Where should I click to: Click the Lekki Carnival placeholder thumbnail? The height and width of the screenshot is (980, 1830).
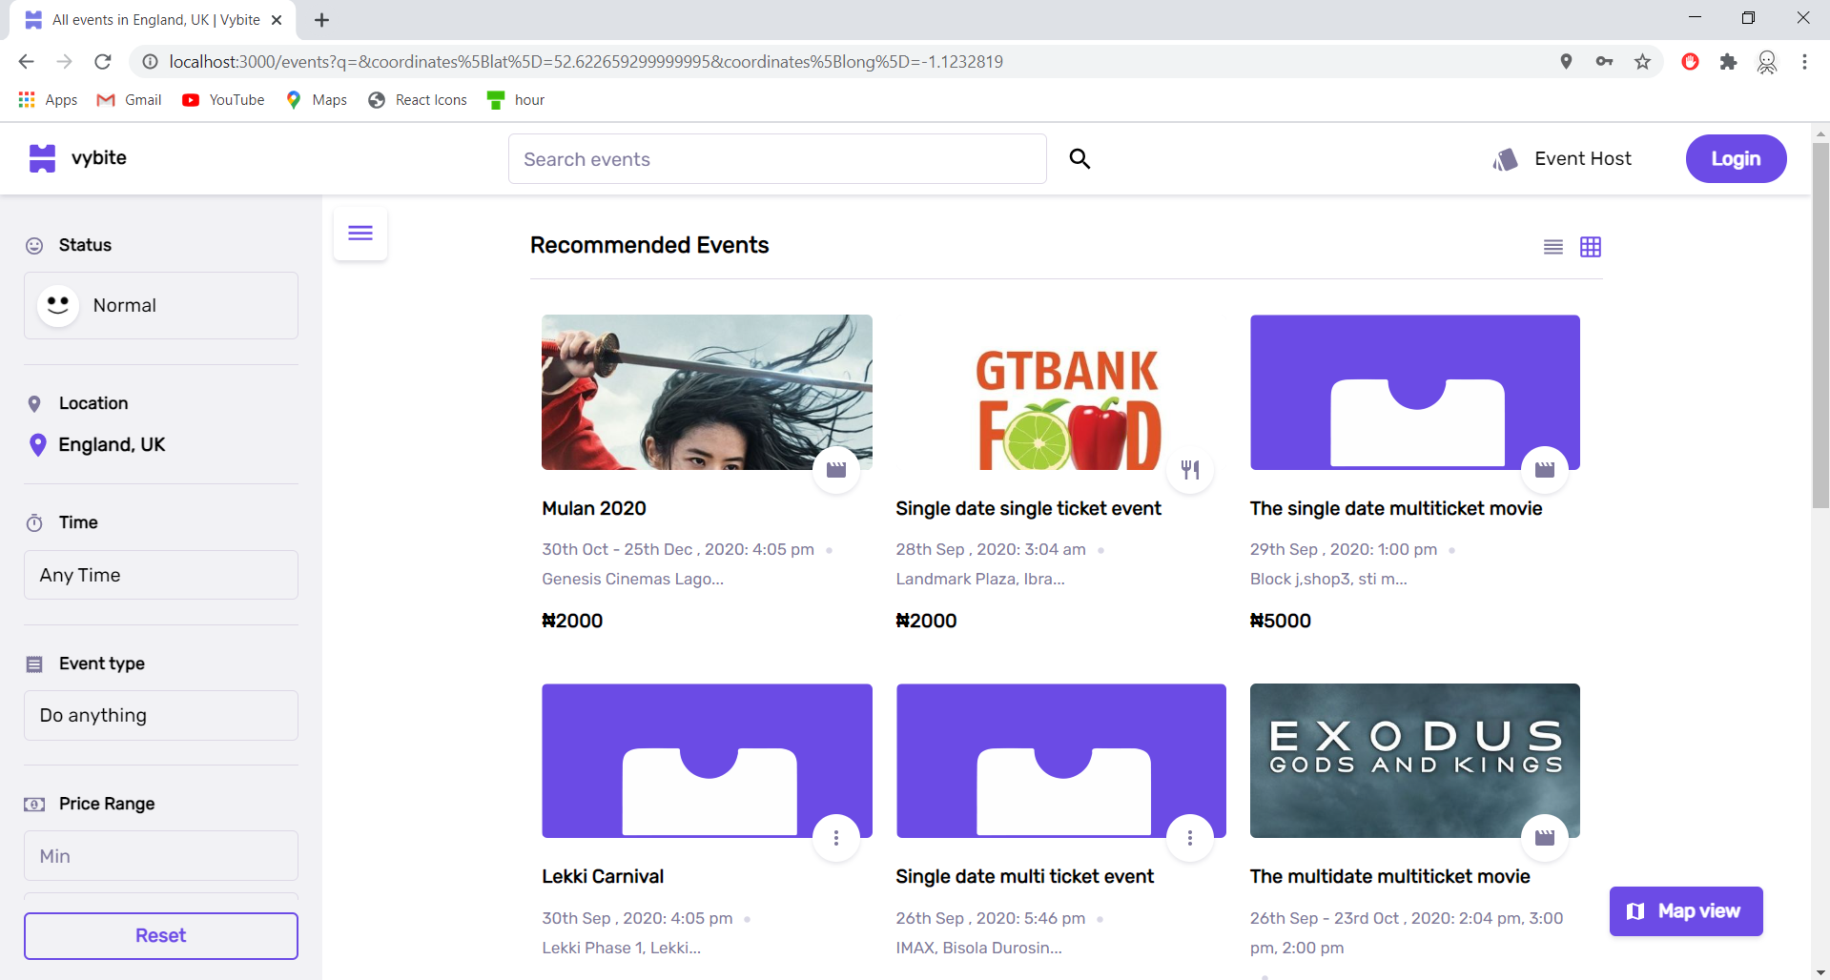(707, 761)
